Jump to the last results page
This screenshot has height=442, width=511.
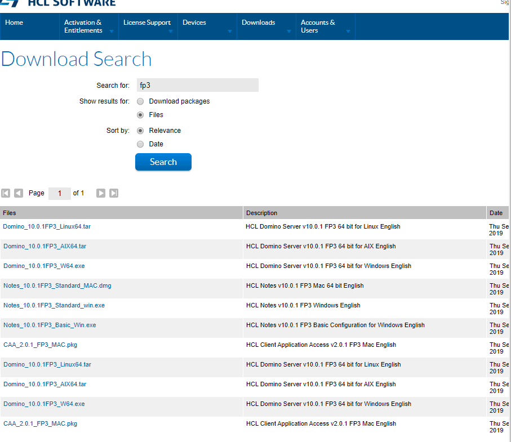tap(114, 193)
